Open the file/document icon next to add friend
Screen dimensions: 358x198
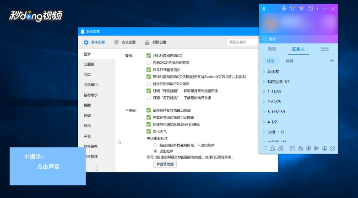pyautogui.click(x=281, y=148)
